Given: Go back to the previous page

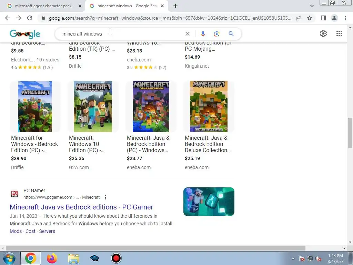Looking at the screenshot, I should [x=8, y=18].
